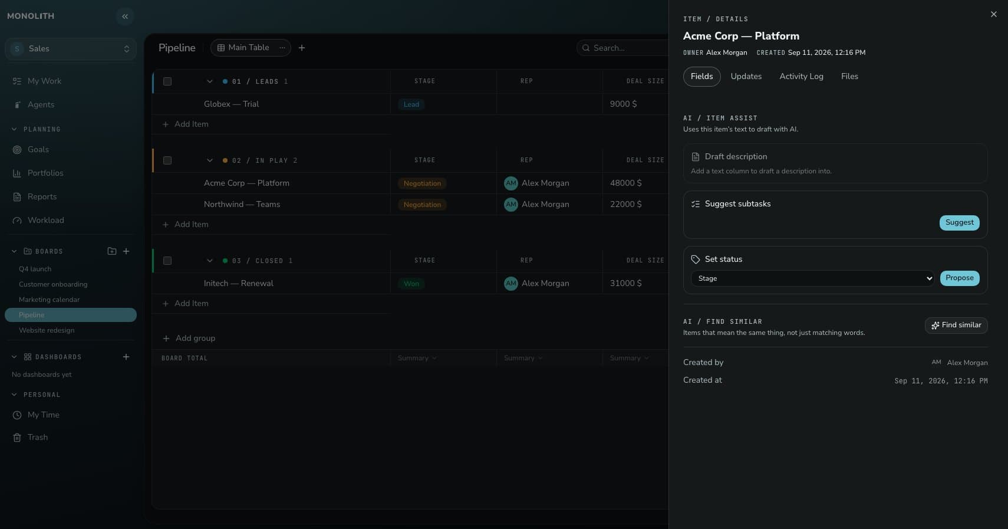Open the Customer onboarding board
This screenshot has height=529, width=1008.
coord(71,284)
